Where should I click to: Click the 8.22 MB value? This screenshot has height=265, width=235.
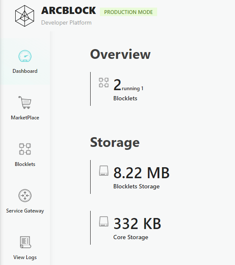click(x=141, y=173)
